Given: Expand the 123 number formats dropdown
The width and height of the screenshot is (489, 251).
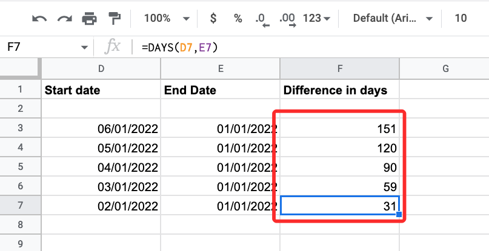Looking at the screenshot, I should pyautogui.click(x=316, y=18).
